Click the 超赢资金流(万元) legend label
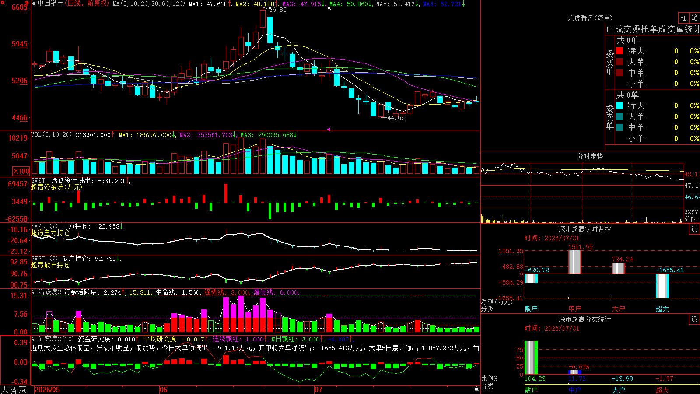The image size is (700, 394). [x=56, y=187]
